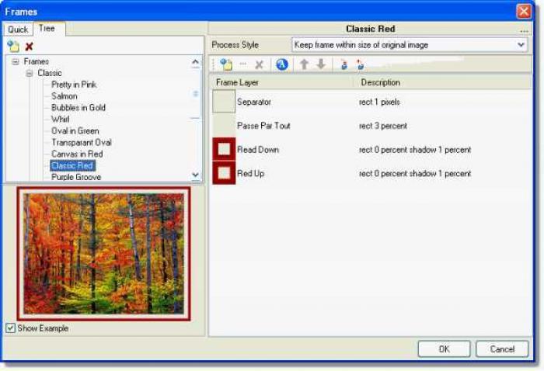The height and width of the screenshot is (371, 544).
Task: Click the tree scrollbar down arrow
Action: 195,175
